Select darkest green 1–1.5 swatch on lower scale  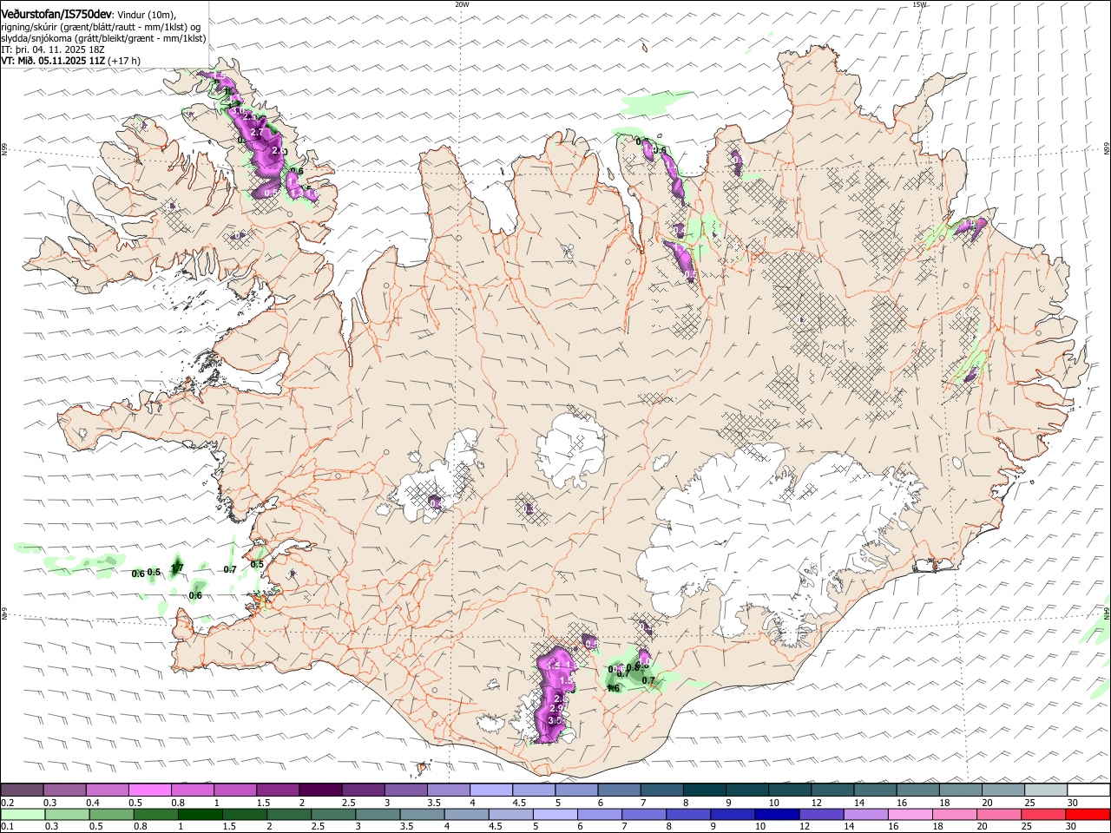coord(200,814)
